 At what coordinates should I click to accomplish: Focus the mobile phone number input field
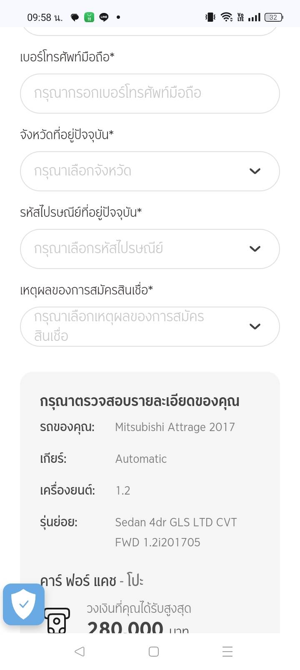point(150,93)
